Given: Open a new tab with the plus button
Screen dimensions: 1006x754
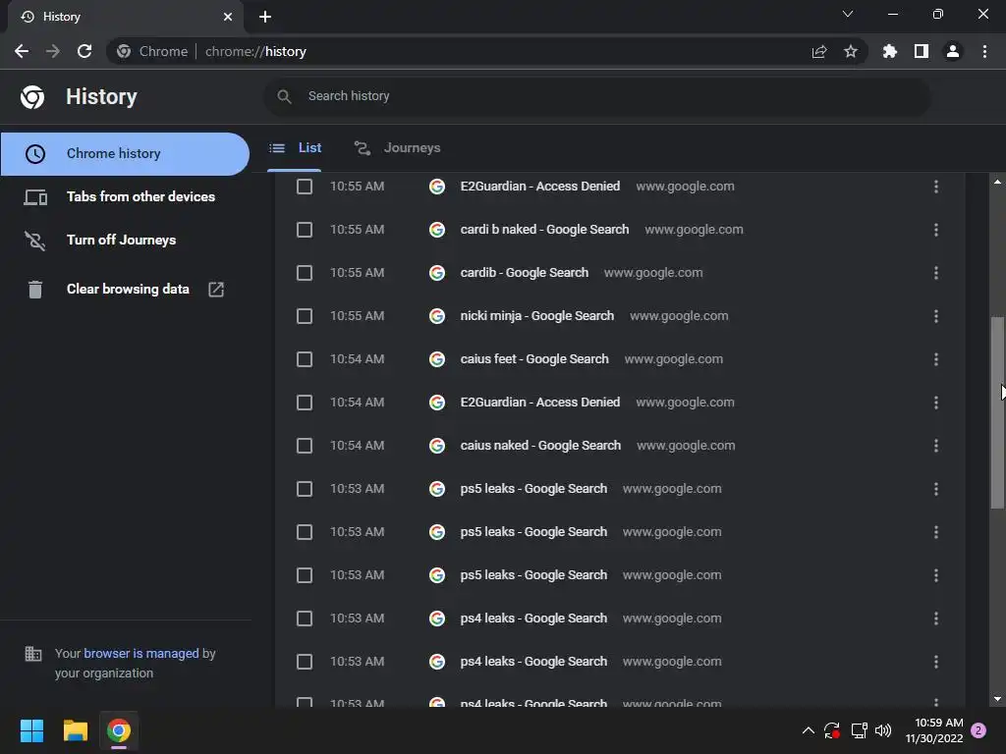Looking at the screenshot, I should click(265, 17).
